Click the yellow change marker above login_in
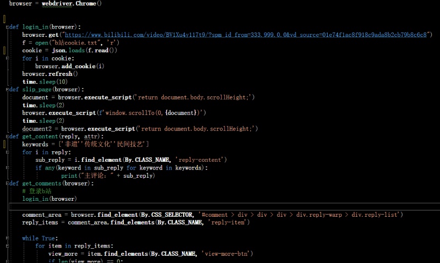 coord(4,19)
